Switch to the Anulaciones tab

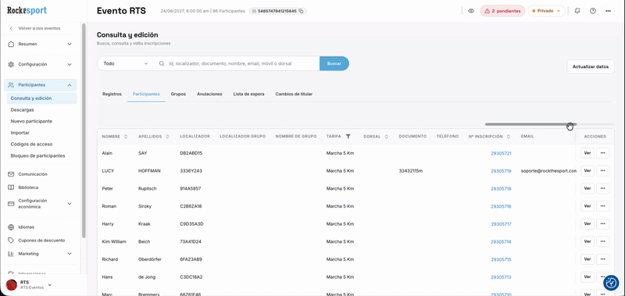point(209,94)
